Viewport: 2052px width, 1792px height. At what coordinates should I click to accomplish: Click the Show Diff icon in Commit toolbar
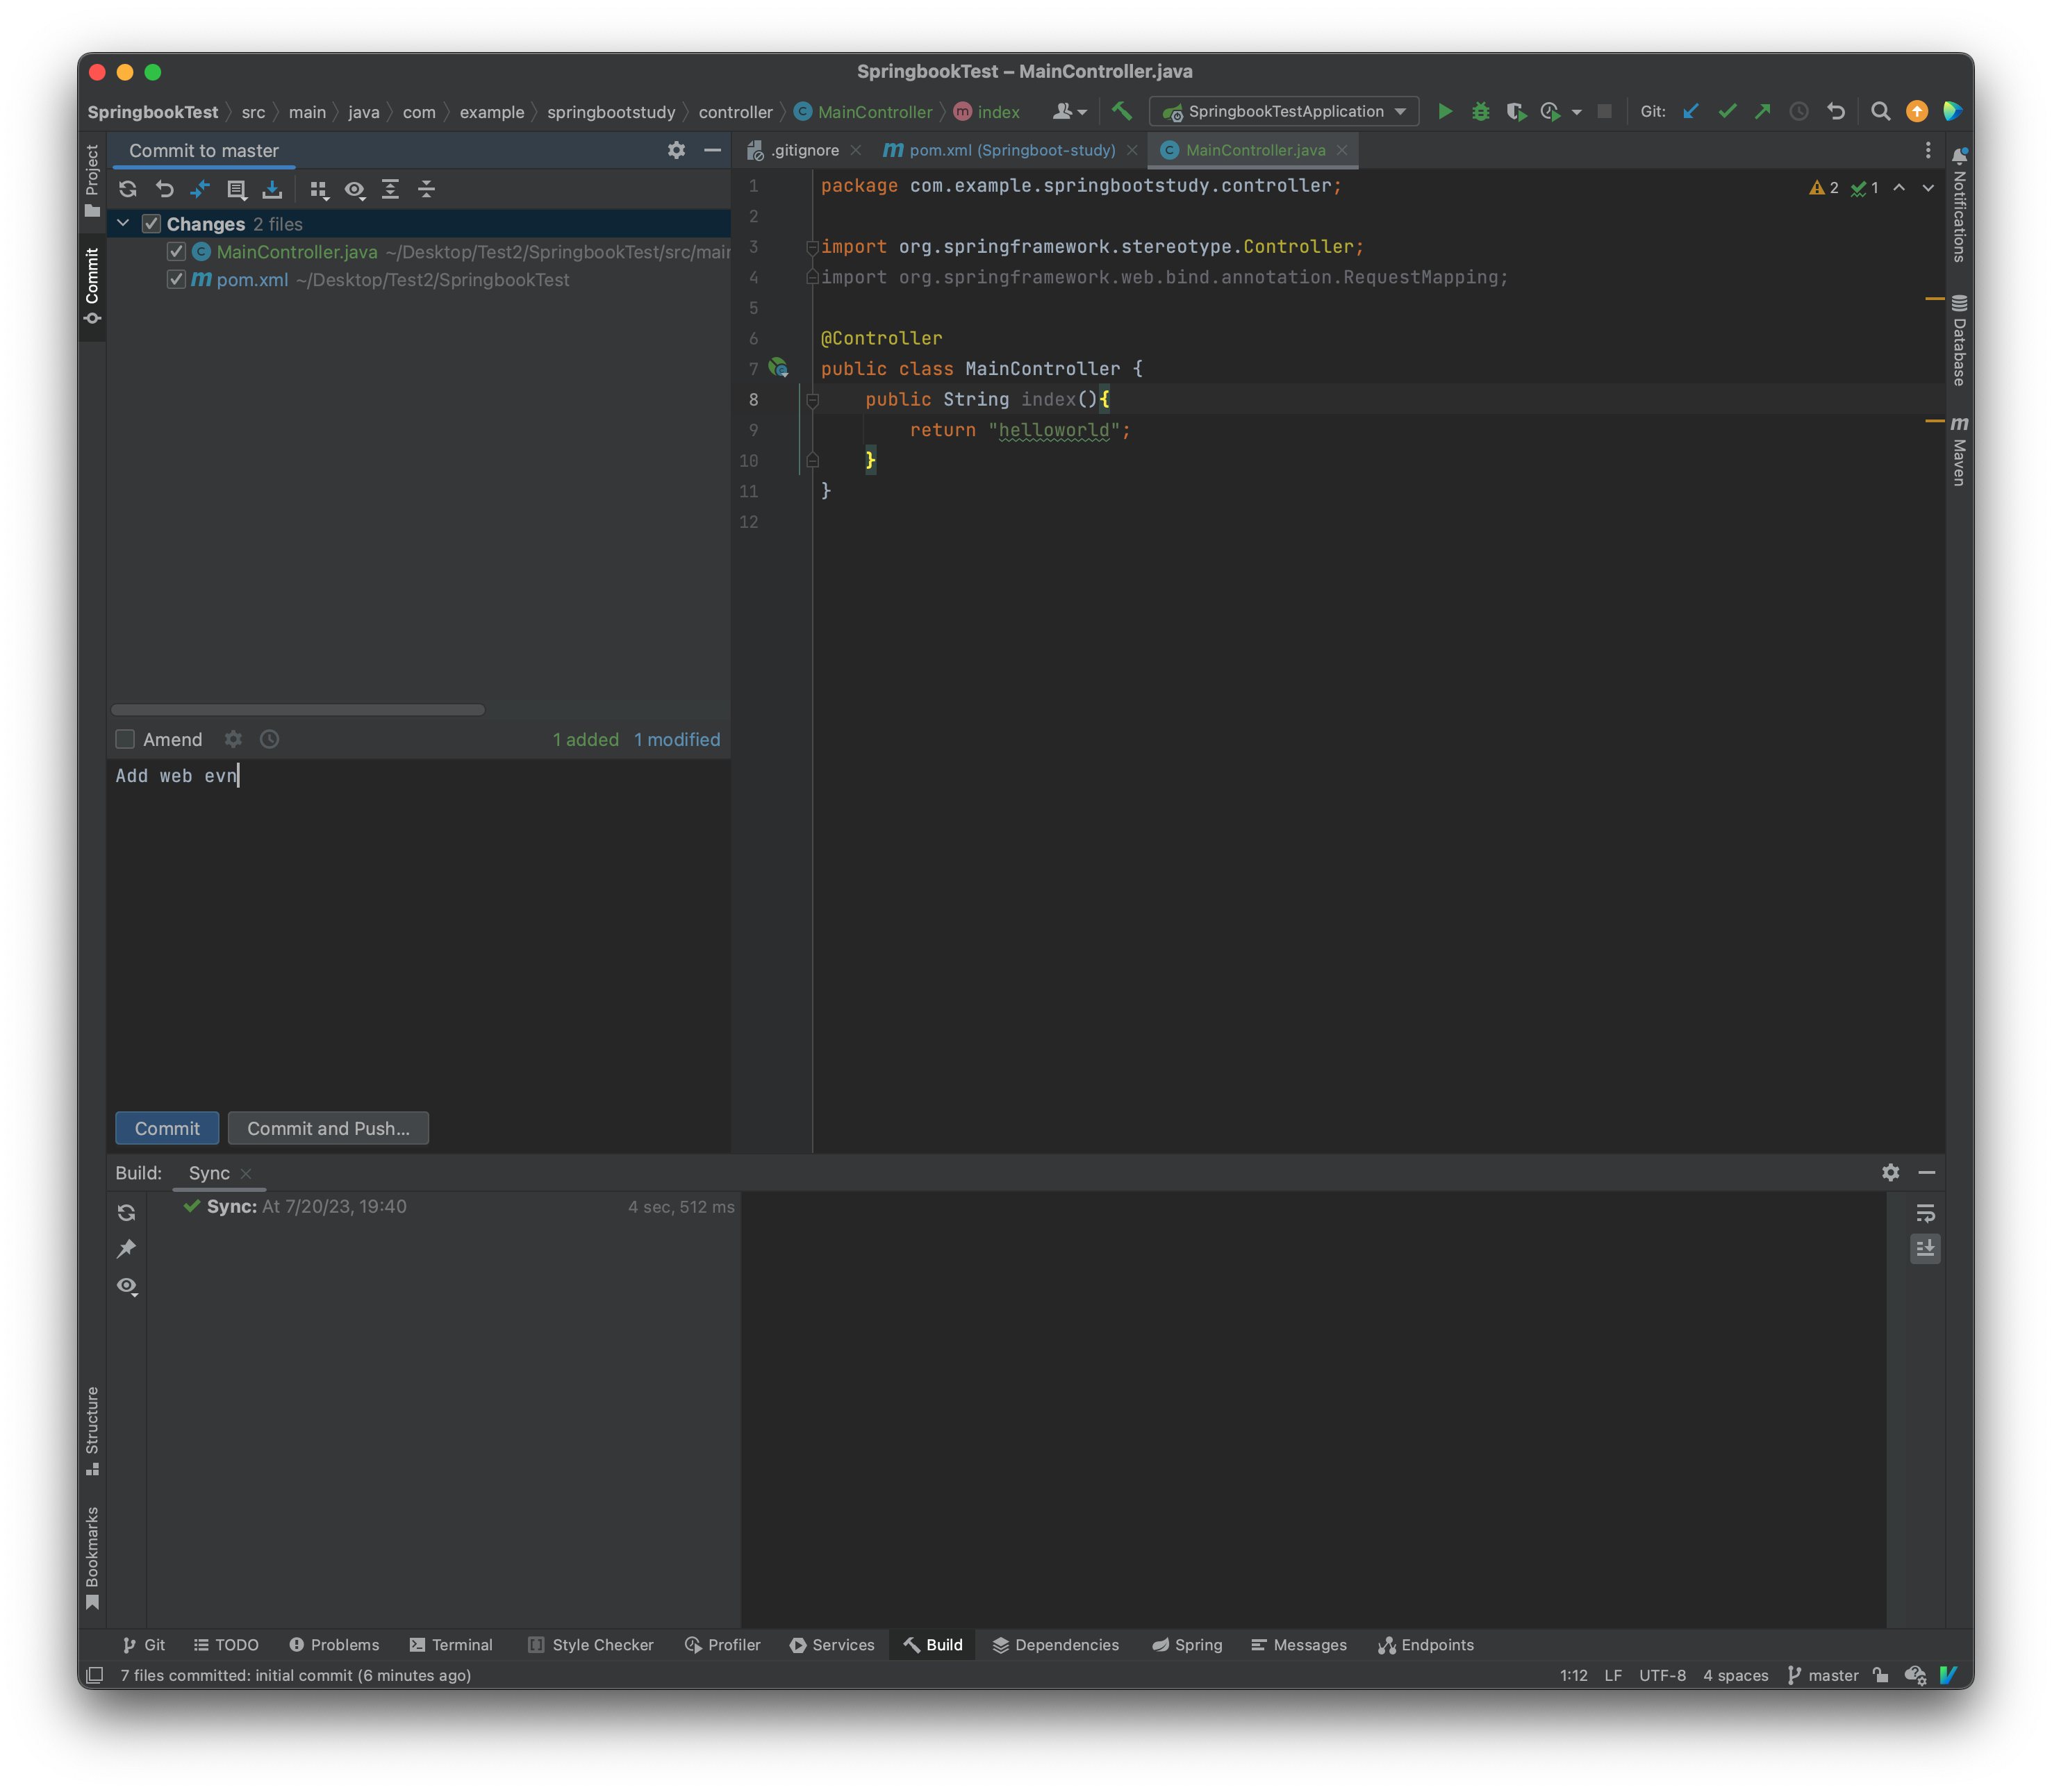(200, 189)
